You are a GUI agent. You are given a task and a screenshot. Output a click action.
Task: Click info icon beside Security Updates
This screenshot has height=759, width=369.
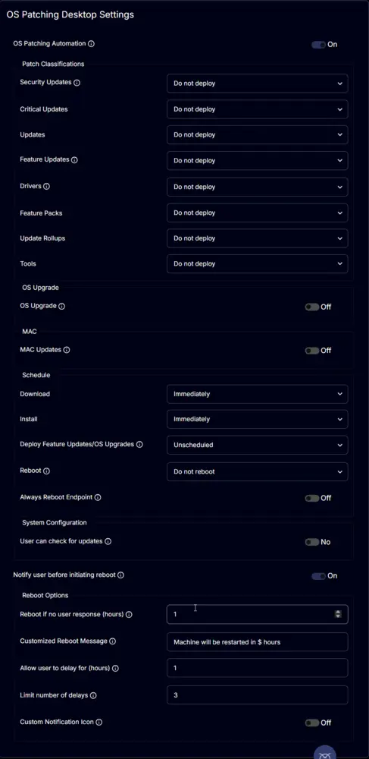[x=77, y=83]
